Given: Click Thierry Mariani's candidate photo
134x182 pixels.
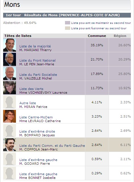Looking at the screenshot, I should click(10, 45).
